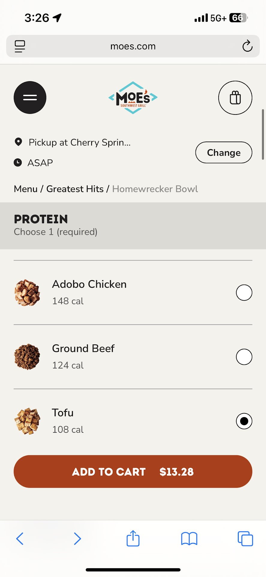Tap the Pickup at Cherry Springs location
This screenshot has height=577, width=266.
(x=79, y=142)
